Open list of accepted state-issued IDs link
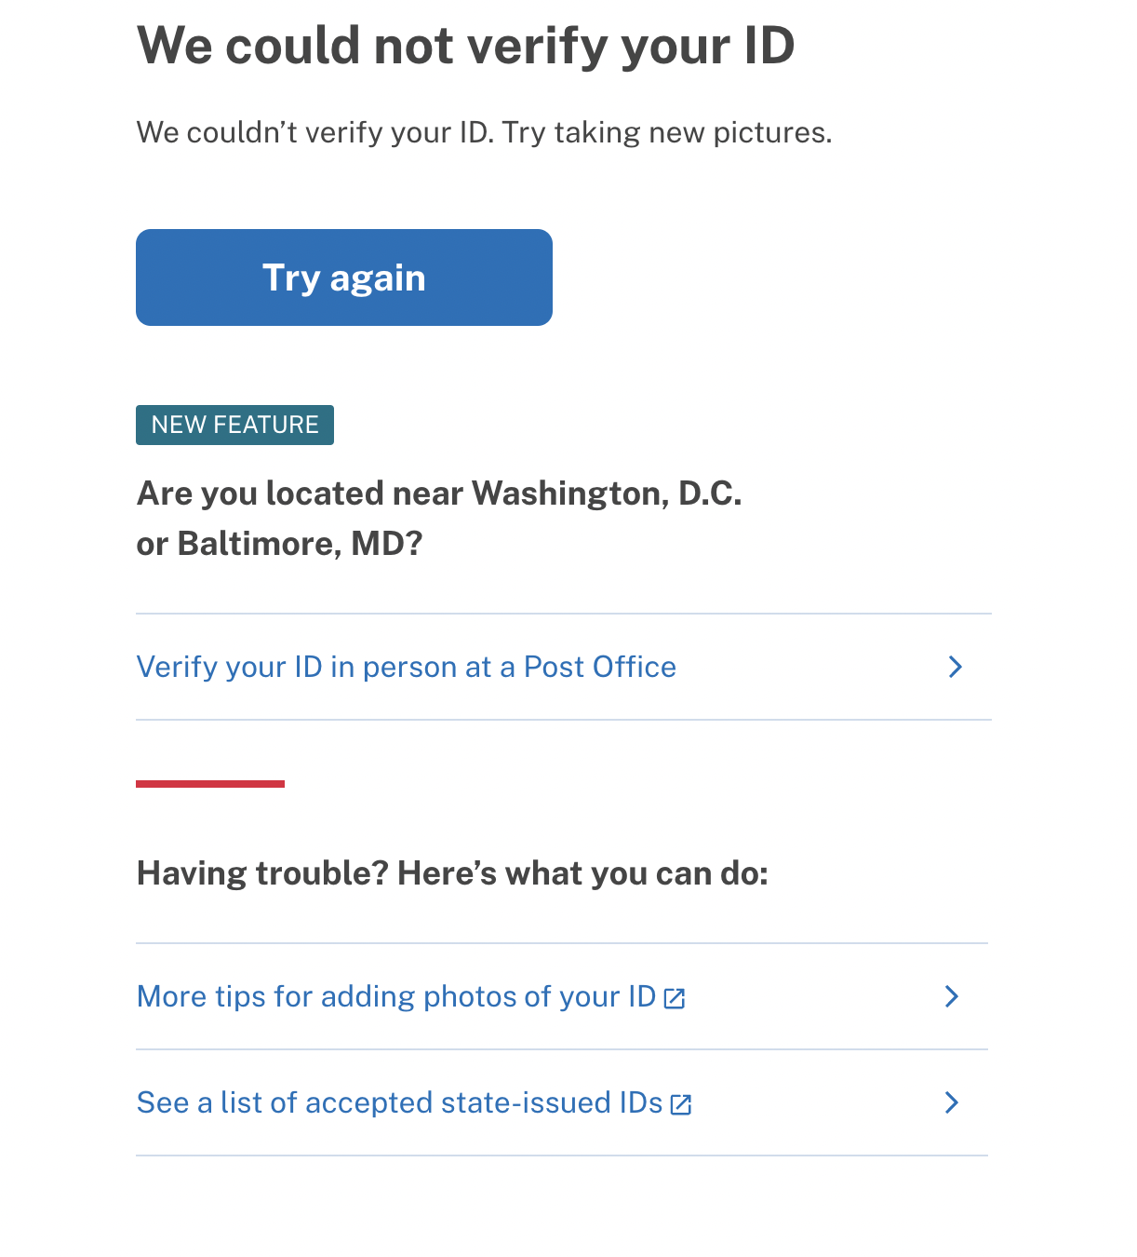The width and height of the screenshot is (1137, 1257). [399, 1102]
